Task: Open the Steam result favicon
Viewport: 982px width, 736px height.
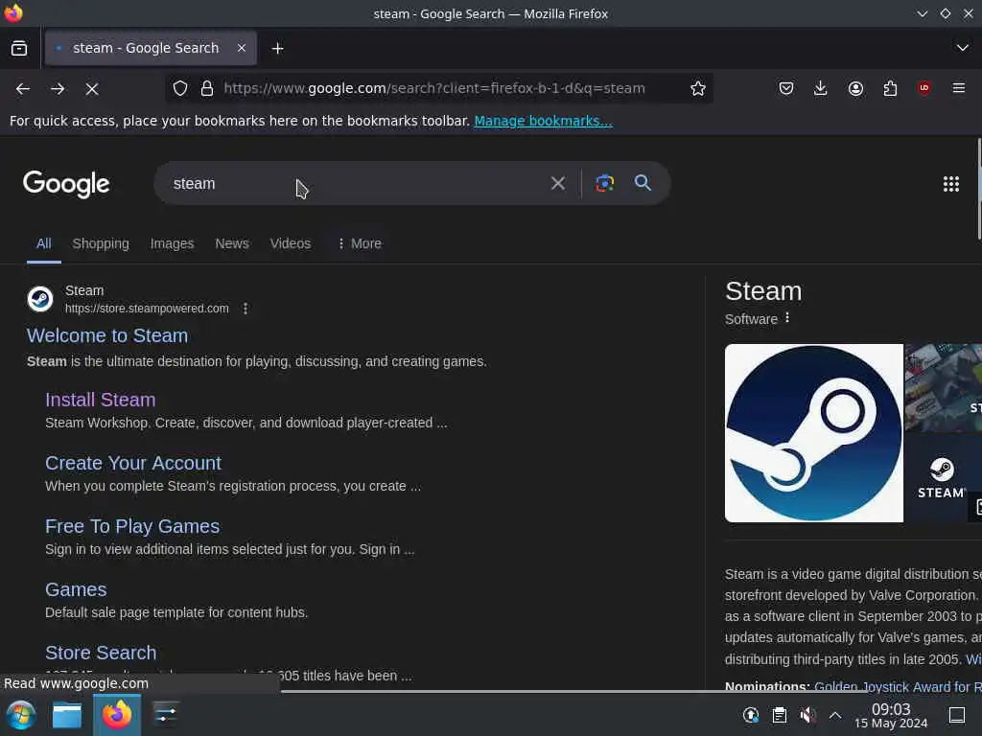Action: tap(40, 299)
